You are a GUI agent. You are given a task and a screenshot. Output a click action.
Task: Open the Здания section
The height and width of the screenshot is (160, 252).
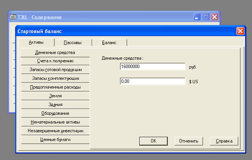[x=55, y=105]
